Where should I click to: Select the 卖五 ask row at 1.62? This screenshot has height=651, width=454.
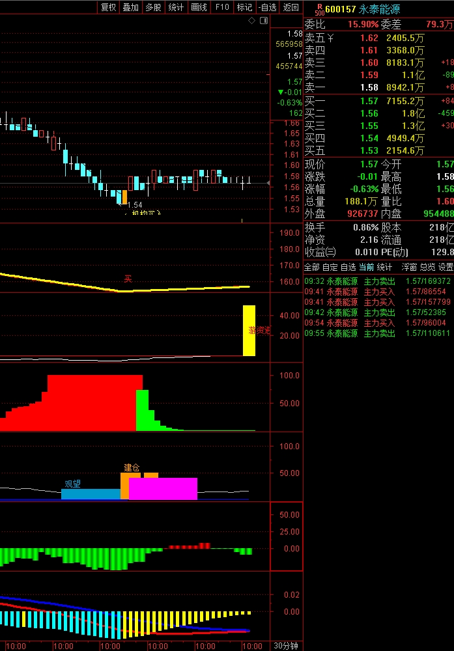pos(379,38)
